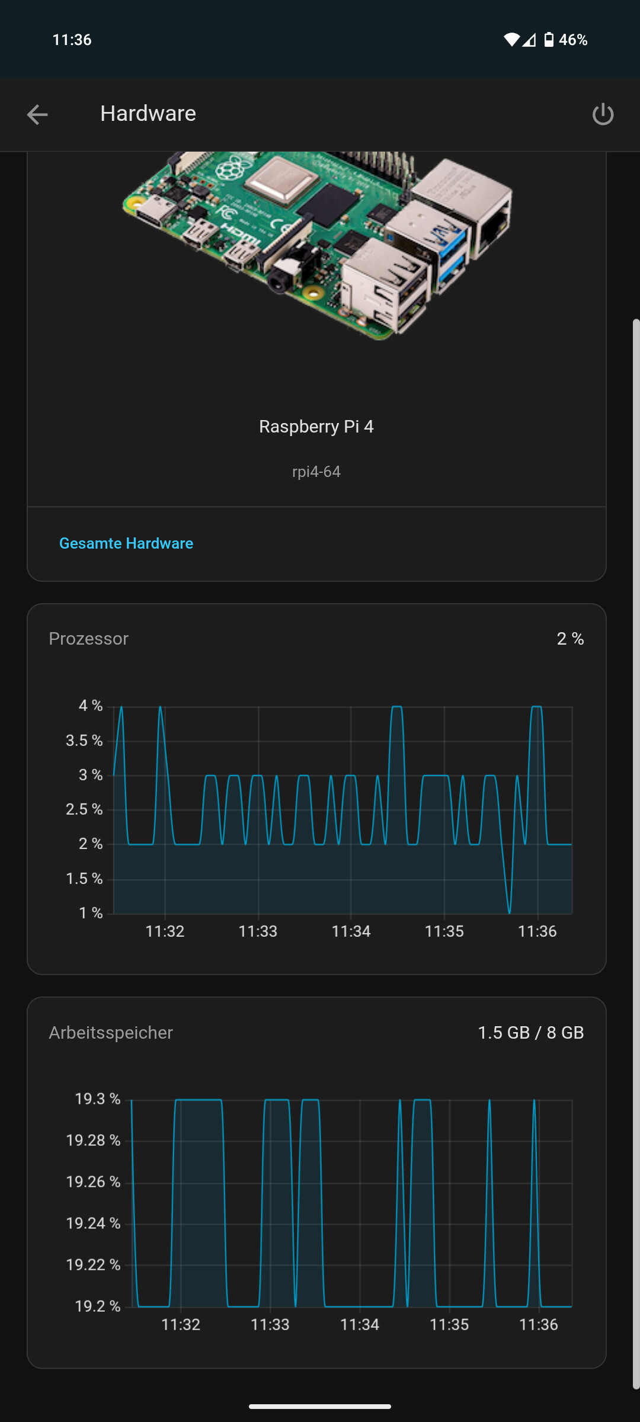The image size is (640, 1422).
Task: Tap the Arbeitsspeicher heading
Action: point(111,1033)
